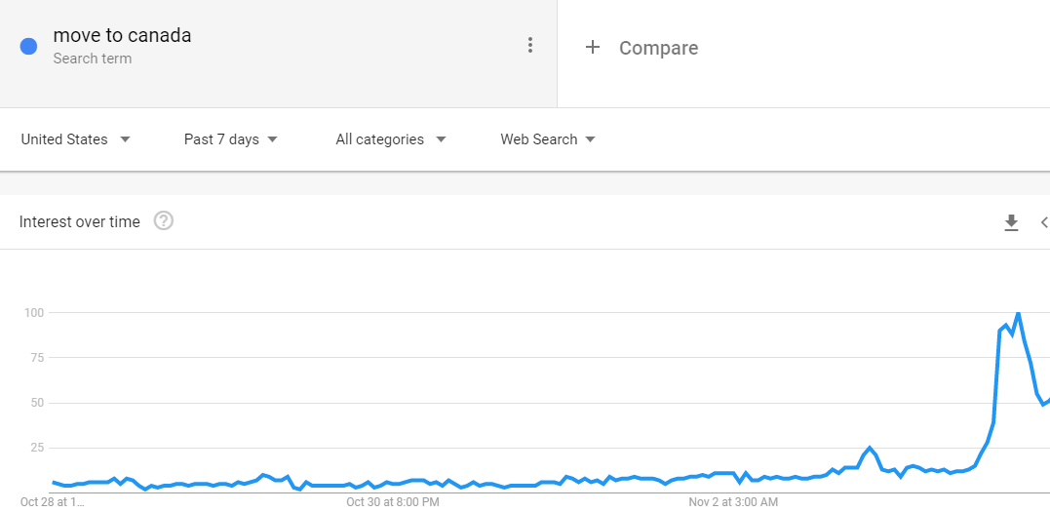The image size is (1050, 512).
Task: Click the 'Oct 28' axis label
Action: 53,502
